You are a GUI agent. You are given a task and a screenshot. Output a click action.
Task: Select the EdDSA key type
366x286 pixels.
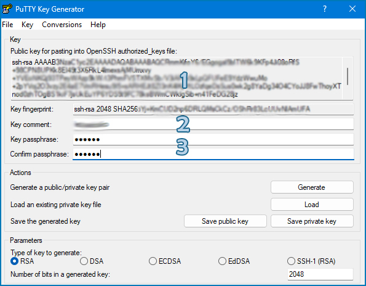234,261
